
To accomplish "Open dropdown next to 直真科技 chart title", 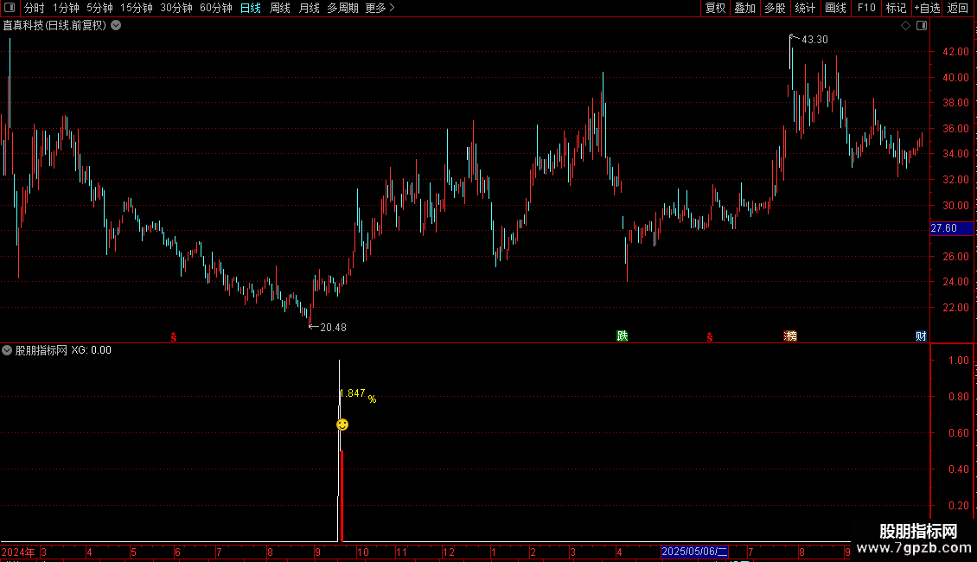I will 116,26.
